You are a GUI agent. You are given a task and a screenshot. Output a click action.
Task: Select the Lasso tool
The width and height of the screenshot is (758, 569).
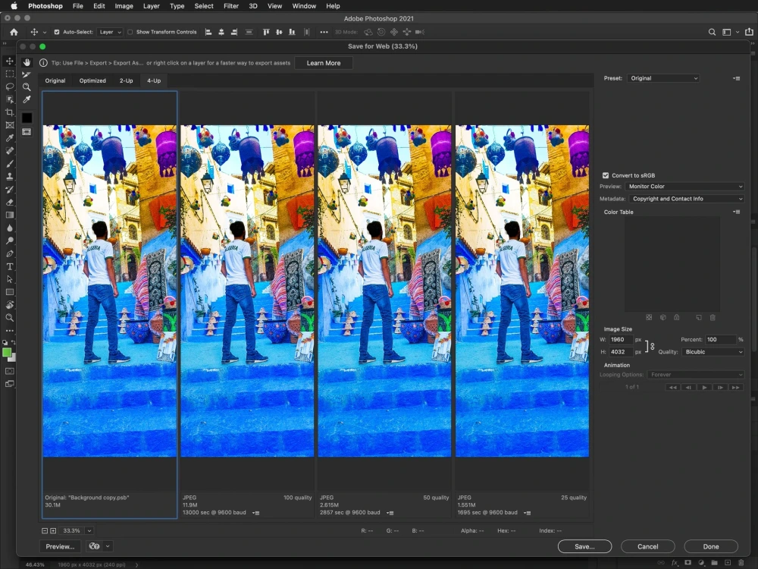click(9, 86)
